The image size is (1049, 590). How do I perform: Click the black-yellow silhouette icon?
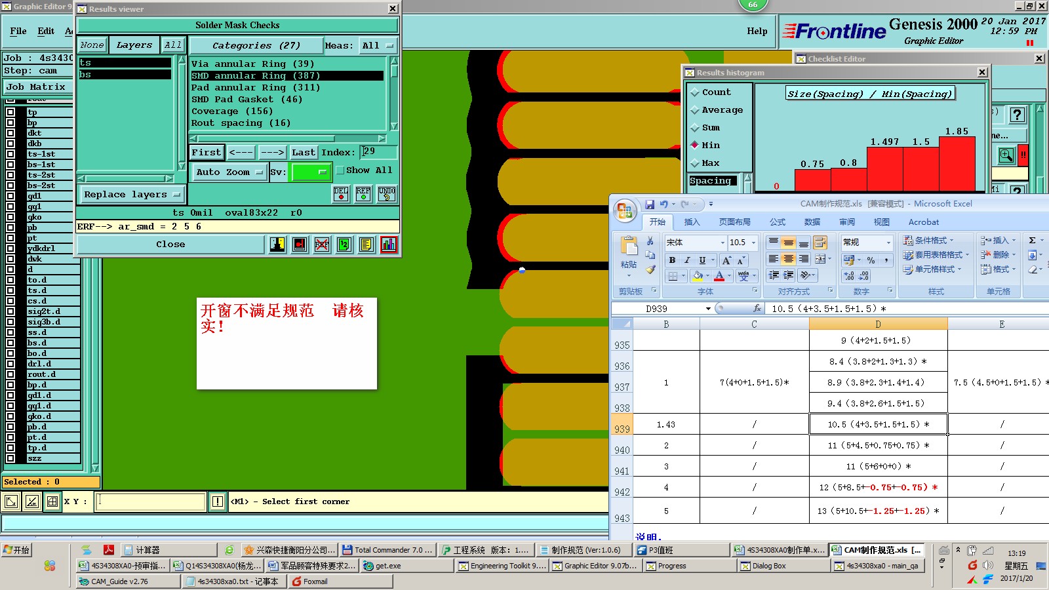[277, 245]
